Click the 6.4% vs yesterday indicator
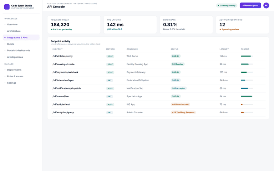The width and height of the screenshot is (274, 171). tap(61, 29)
